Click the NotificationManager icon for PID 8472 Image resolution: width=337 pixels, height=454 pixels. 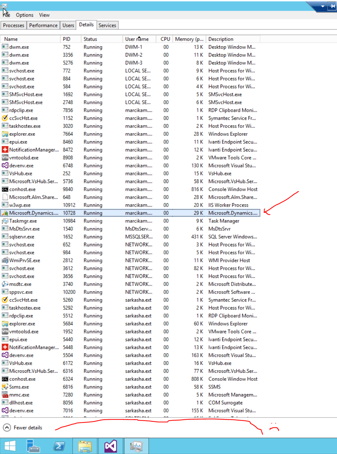(5, 150)
